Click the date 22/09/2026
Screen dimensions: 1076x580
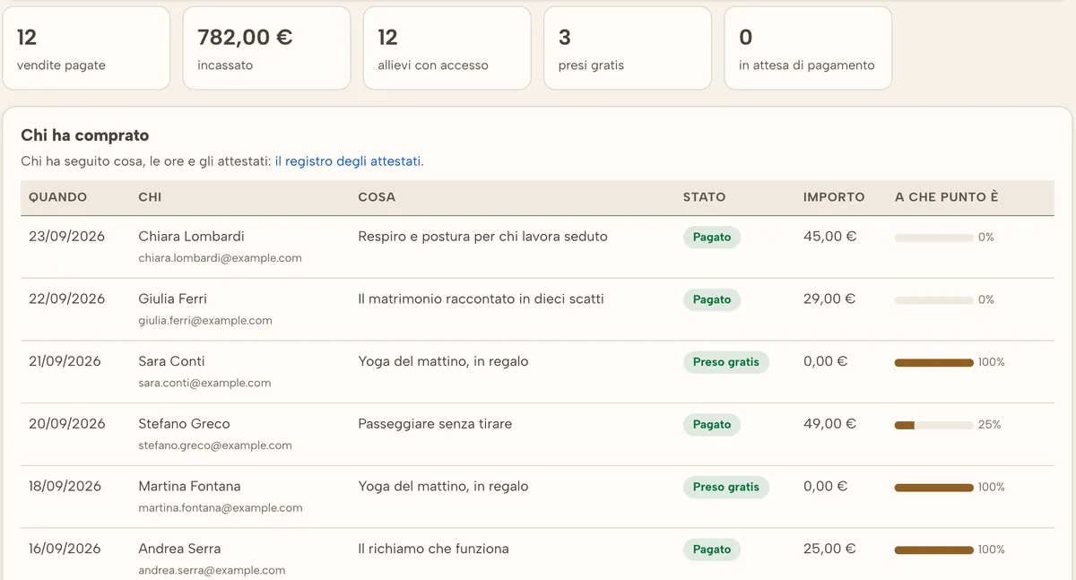[x=66, y=299]
